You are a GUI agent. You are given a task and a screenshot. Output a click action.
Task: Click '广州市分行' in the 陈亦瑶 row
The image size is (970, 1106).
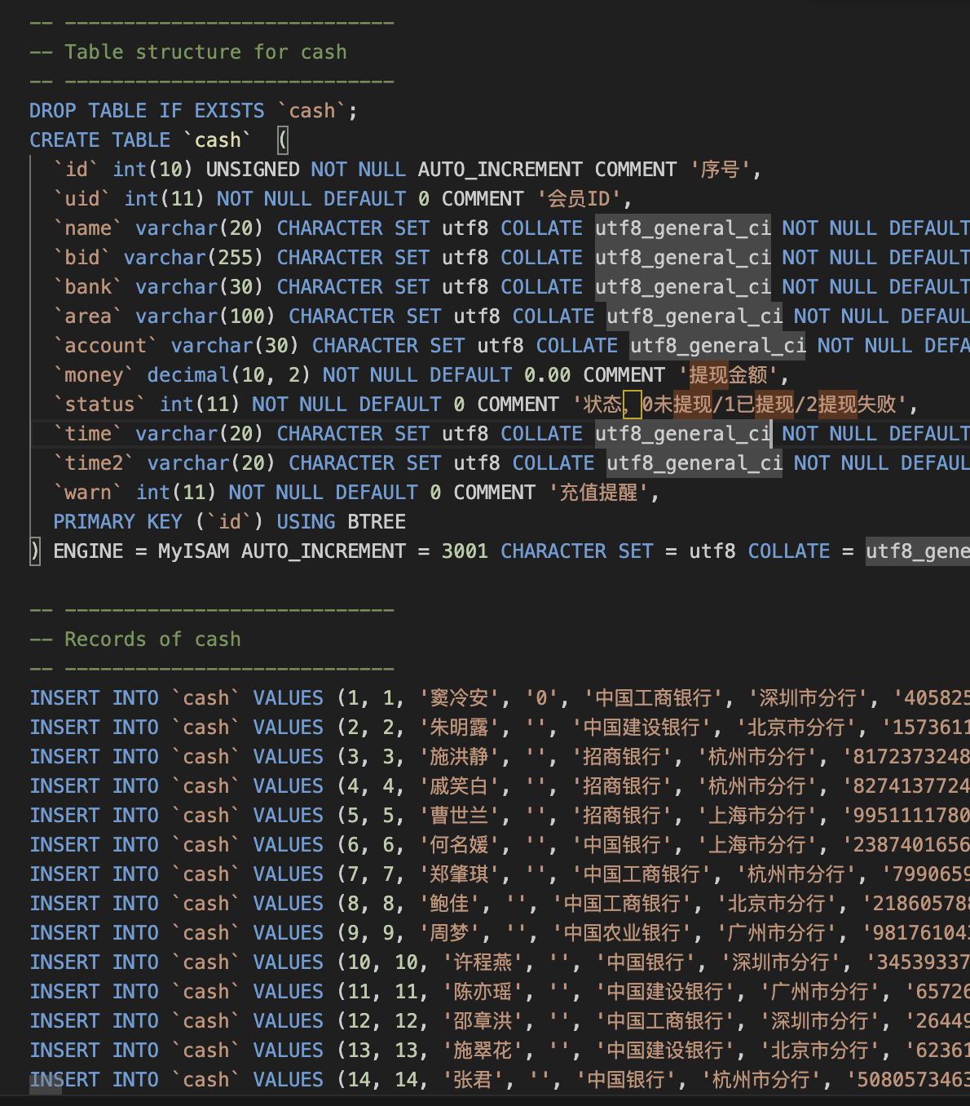(820, 992)
